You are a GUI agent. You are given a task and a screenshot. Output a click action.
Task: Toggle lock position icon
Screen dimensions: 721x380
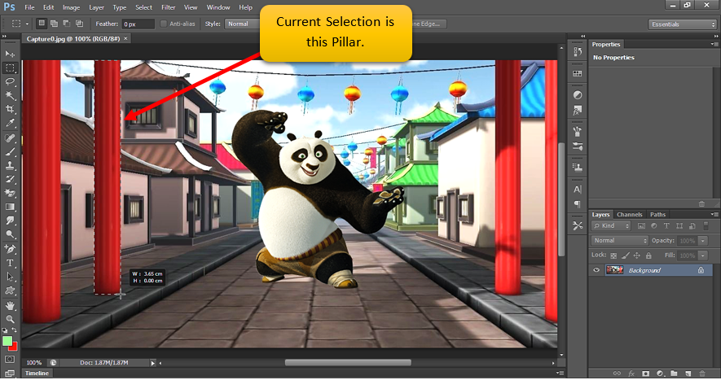click(x=637, y=256)
